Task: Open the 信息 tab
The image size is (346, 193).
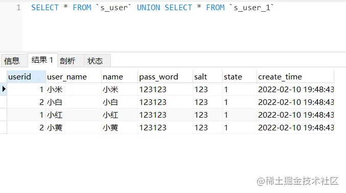Action: pyautogui.click(x=12, y=61)
